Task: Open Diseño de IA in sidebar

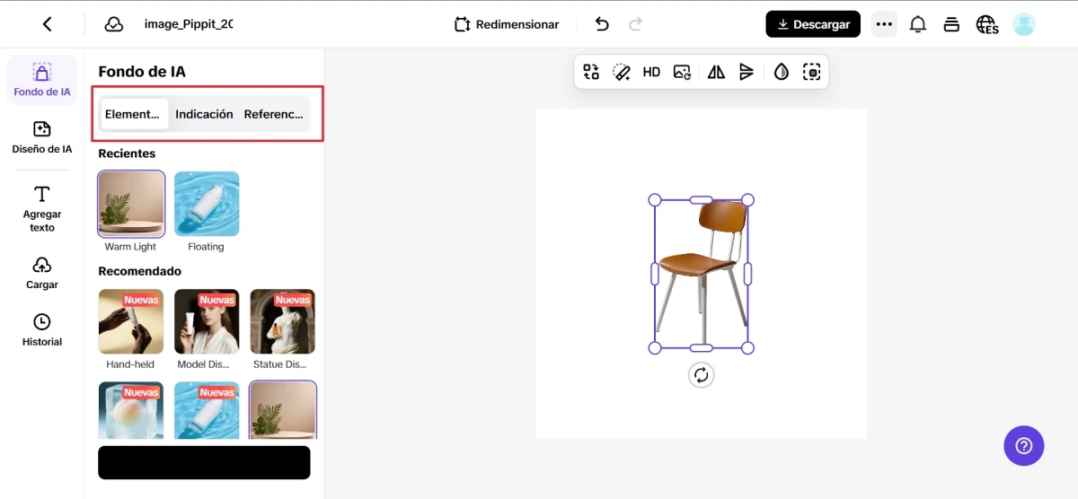Action: (x=42, y=137)
